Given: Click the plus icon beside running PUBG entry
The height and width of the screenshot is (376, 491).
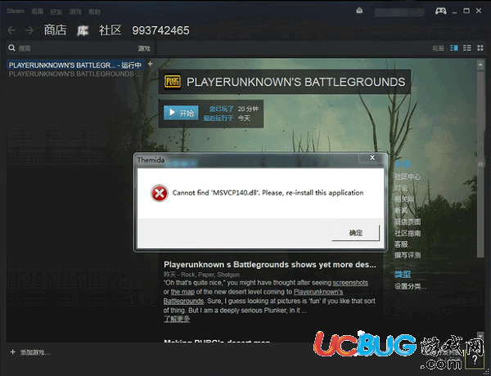Looking at the screenshot, I should (x=151, y=64).
